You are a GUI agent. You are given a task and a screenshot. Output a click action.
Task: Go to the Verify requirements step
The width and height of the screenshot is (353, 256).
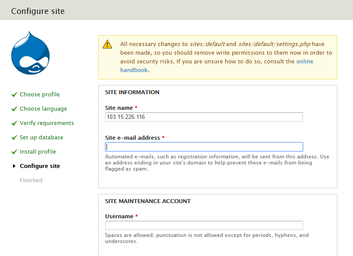coord(47,123)
